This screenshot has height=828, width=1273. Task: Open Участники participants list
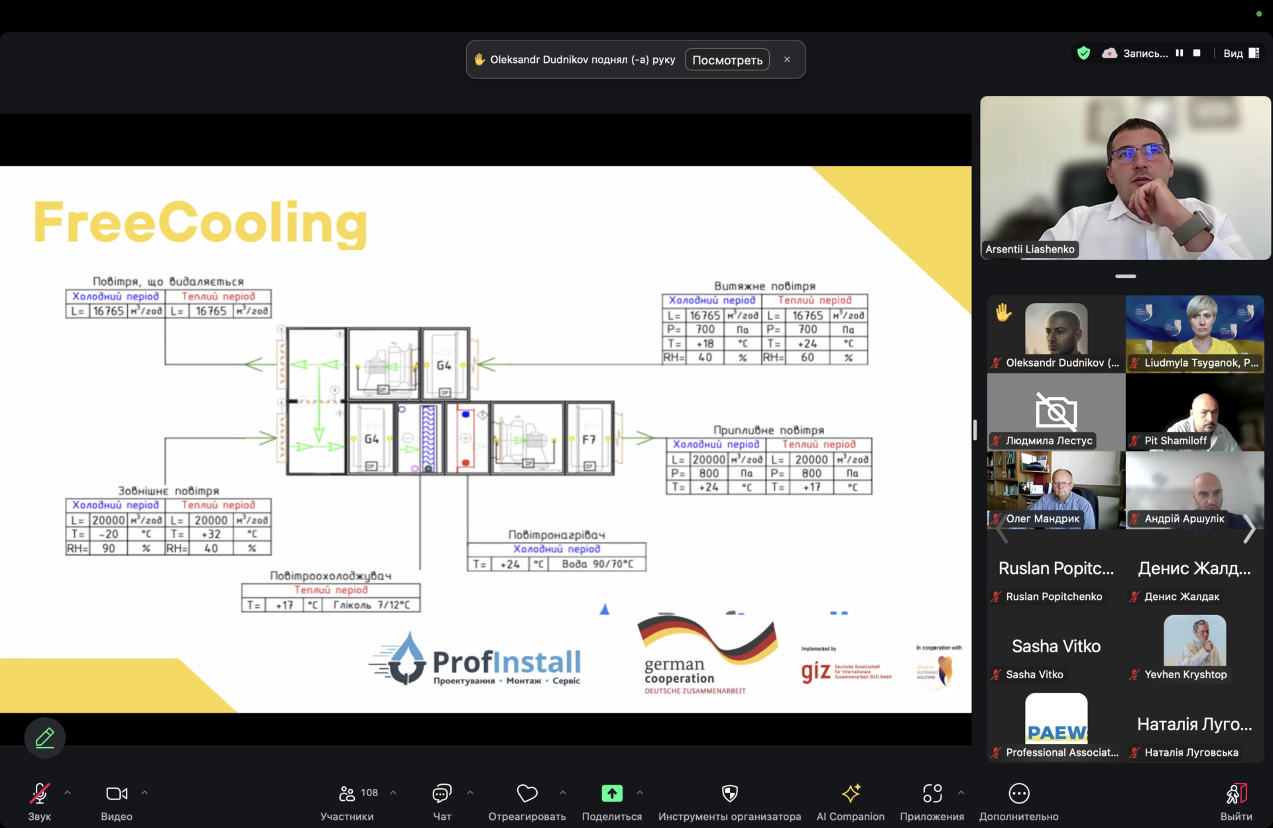[347, 794]
